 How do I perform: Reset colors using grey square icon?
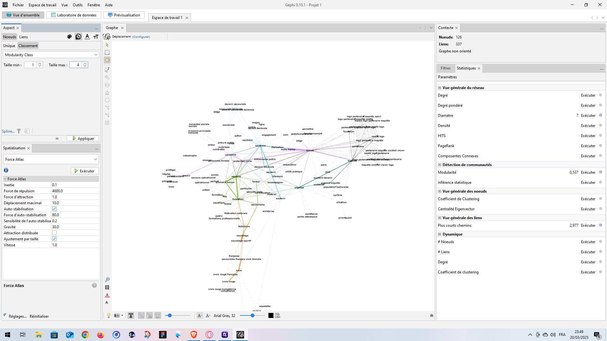coord(107,287)
